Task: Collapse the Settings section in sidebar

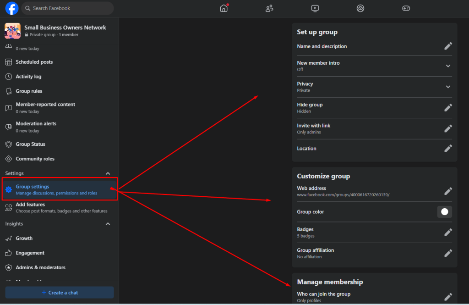Action: click(x=108, y=173)
